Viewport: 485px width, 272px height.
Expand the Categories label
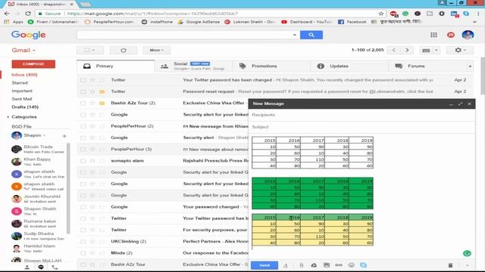8,117
